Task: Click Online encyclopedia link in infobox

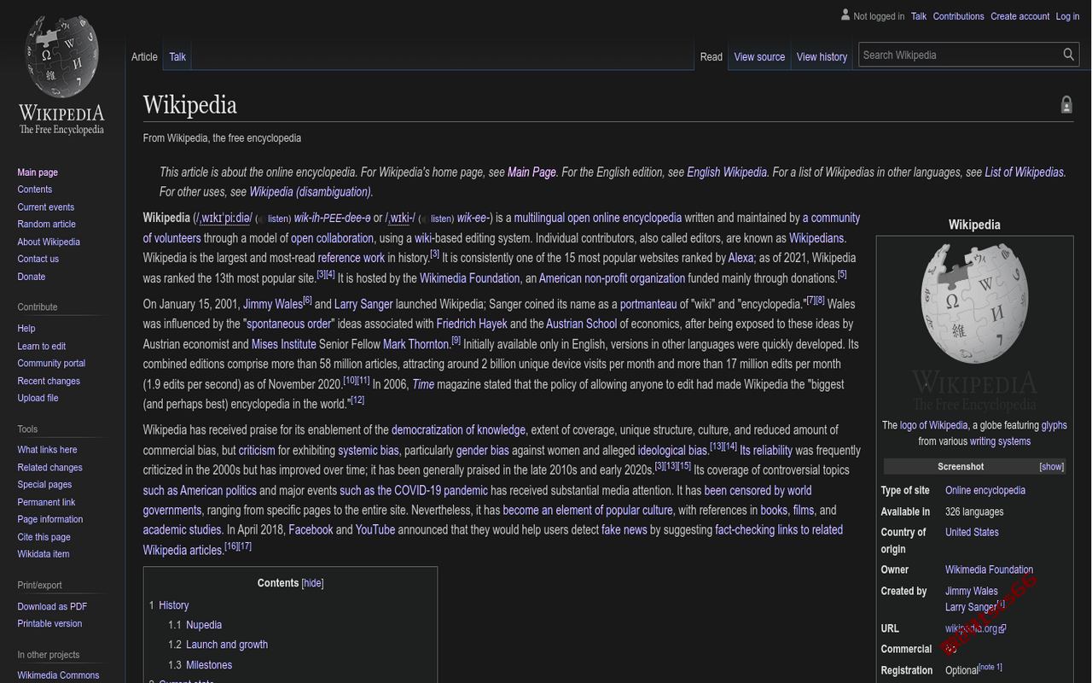Action: [x=985, y=491]
